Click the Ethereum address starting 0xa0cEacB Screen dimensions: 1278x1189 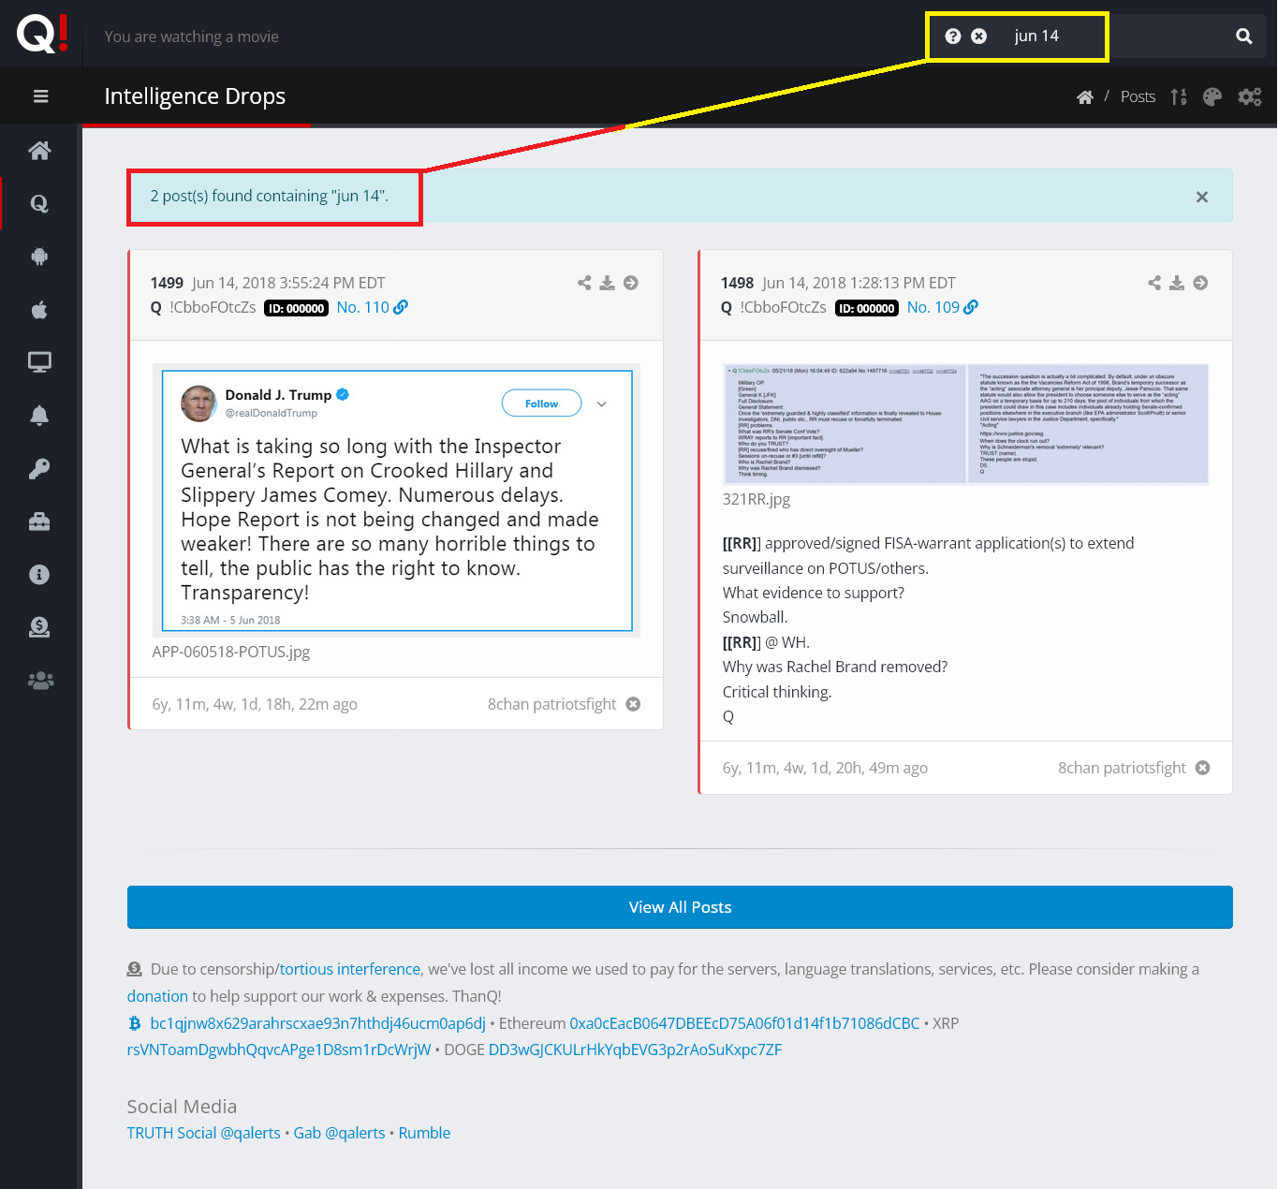pos(744,1023)
